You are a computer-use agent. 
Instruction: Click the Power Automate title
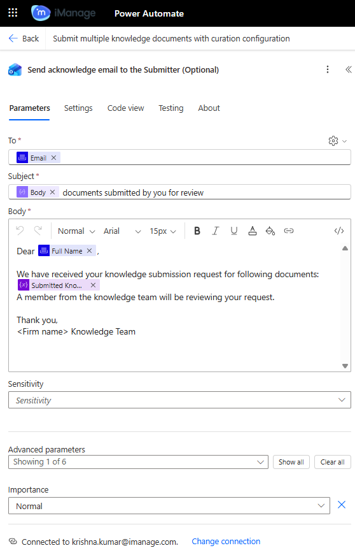(x=149, y=13)
